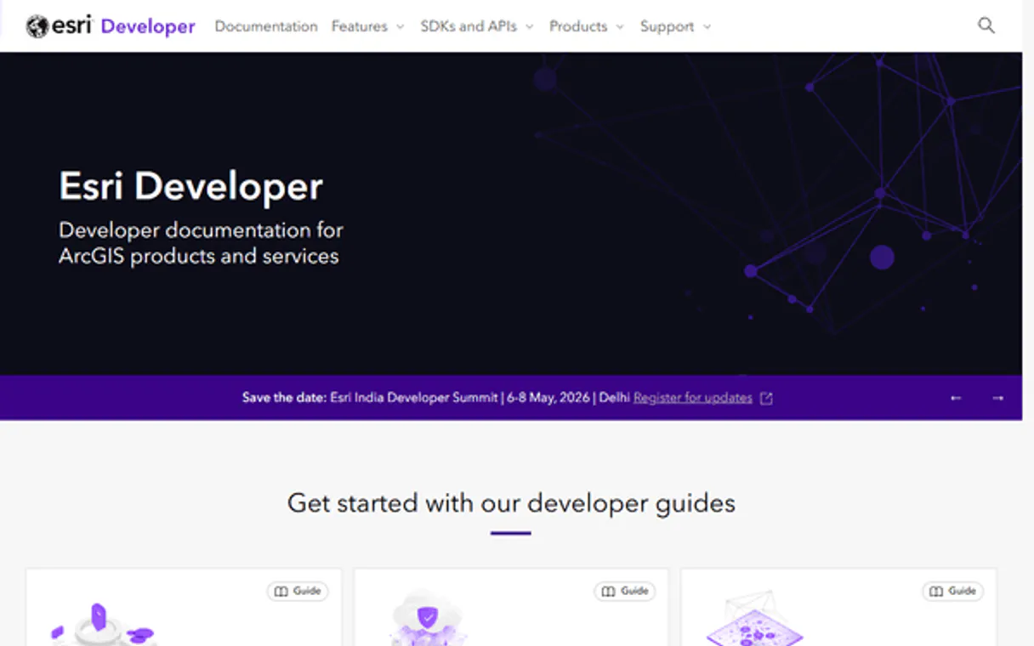The width and height of the screenshot is (1034, 646).
Task: Click the Register for updates link
Action: click(x=692, y=397)
